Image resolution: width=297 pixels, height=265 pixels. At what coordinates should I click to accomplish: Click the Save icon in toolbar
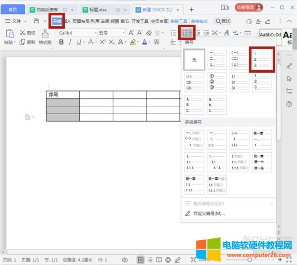pos(37,21)
